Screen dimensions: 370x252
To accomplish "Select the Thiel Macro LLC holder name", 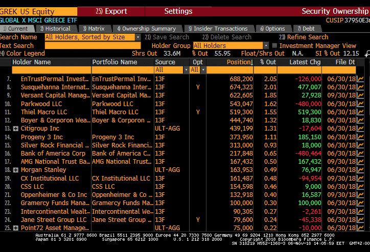I will 44,112.
